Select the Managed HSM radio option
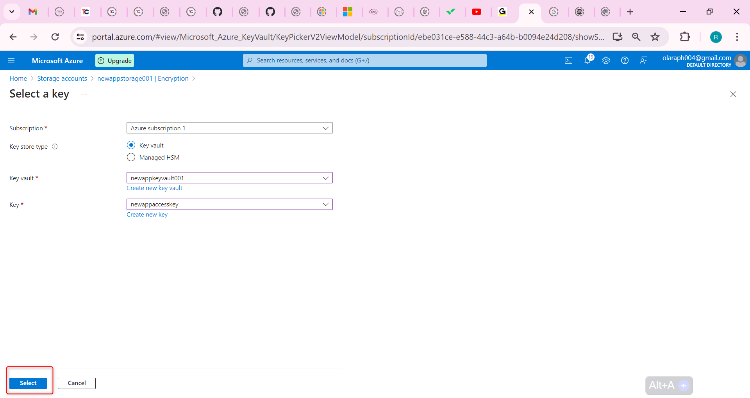The width and height of the screenshot is (750, 398). tap(131, 157)
